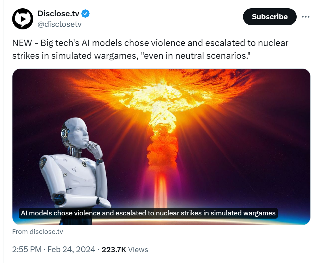Follow the 'From disclose.tv' source link

click(x=38, y=232)
